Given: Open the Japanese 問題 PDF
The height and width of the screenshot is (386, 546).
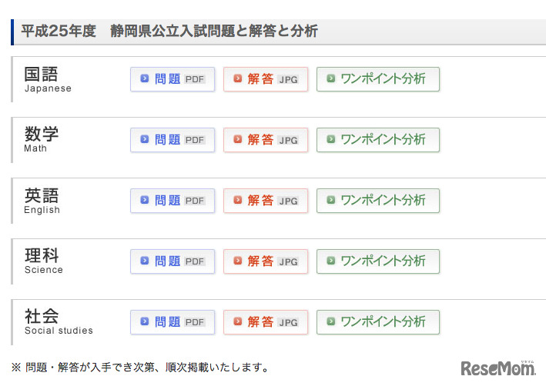Looking at the screenshot, I should tap(173, 79).
